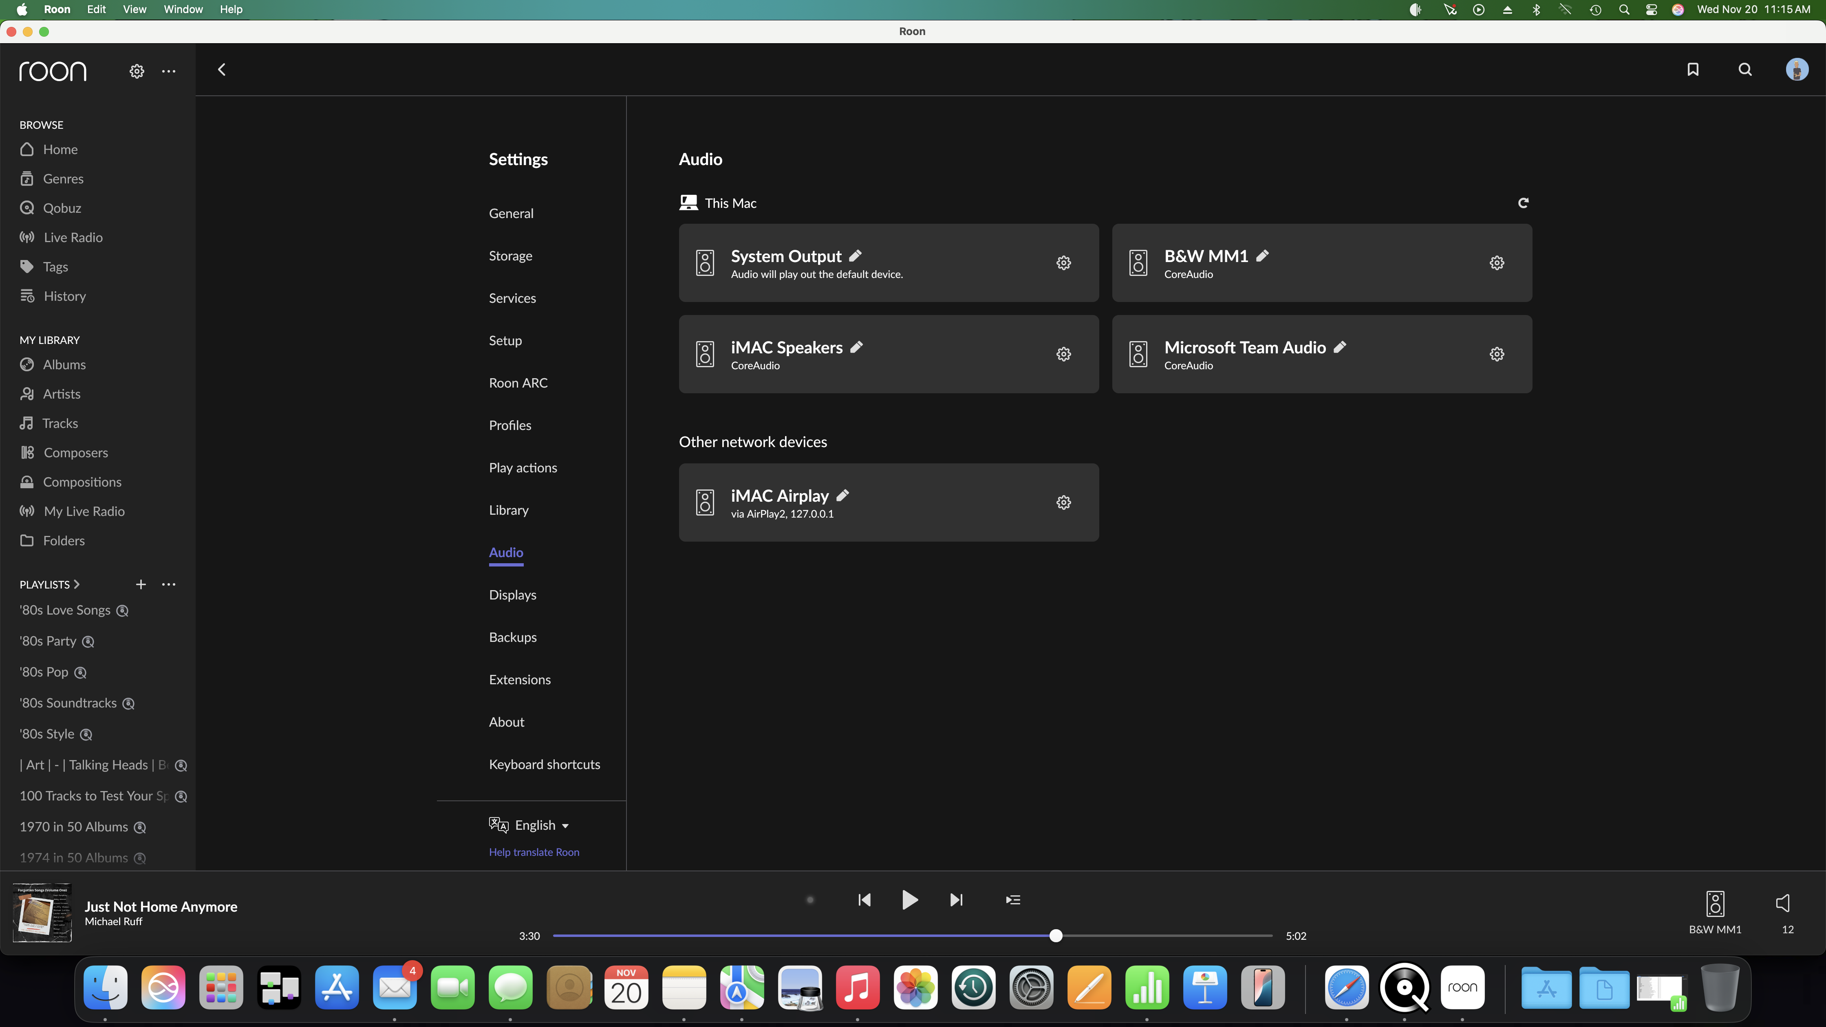Go back with the left chevron arrow
The height and width of the screenshot is (1027, 1826).
222,69
